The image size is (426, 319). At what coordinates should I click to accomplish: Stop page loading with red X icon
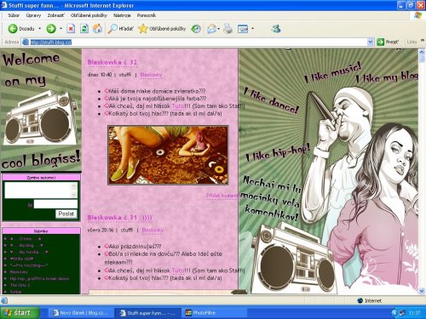pyautogui.click(x=71, y=28)
